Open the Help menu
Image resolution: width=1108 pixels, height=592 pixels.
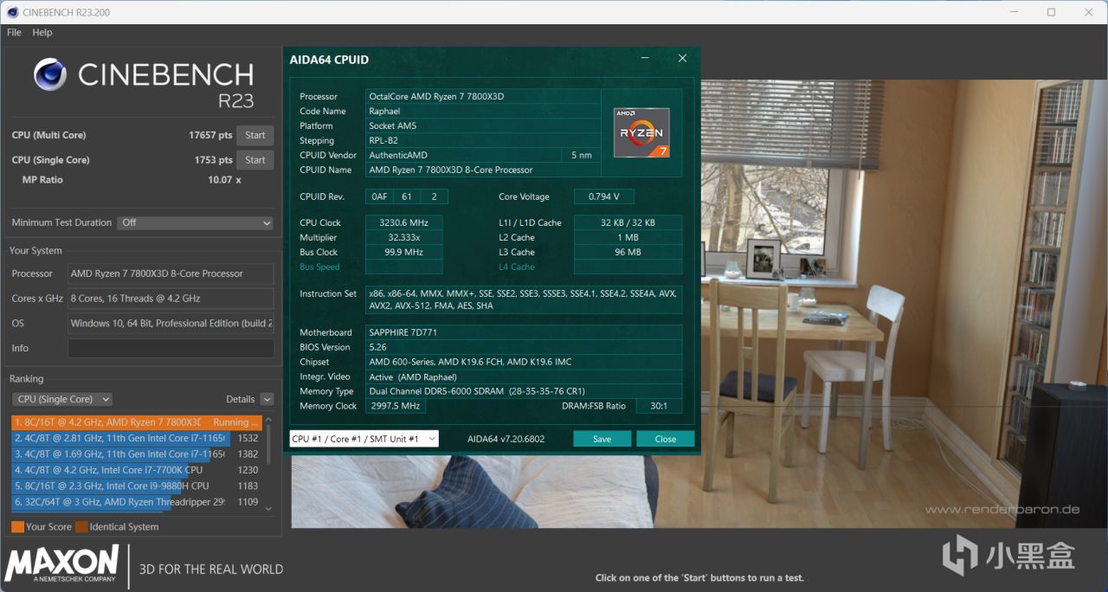[42, 32]
